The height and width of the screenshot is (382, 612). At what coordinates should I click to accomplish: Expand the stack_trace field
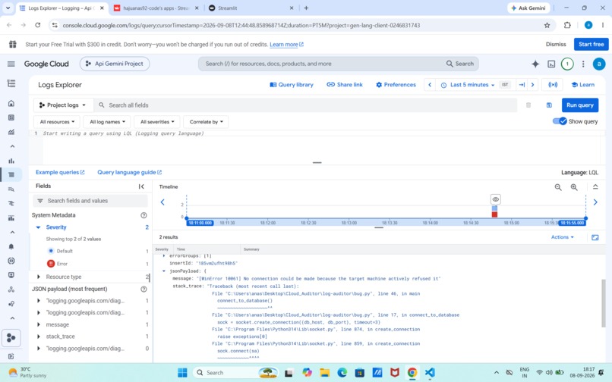[38, 337]
